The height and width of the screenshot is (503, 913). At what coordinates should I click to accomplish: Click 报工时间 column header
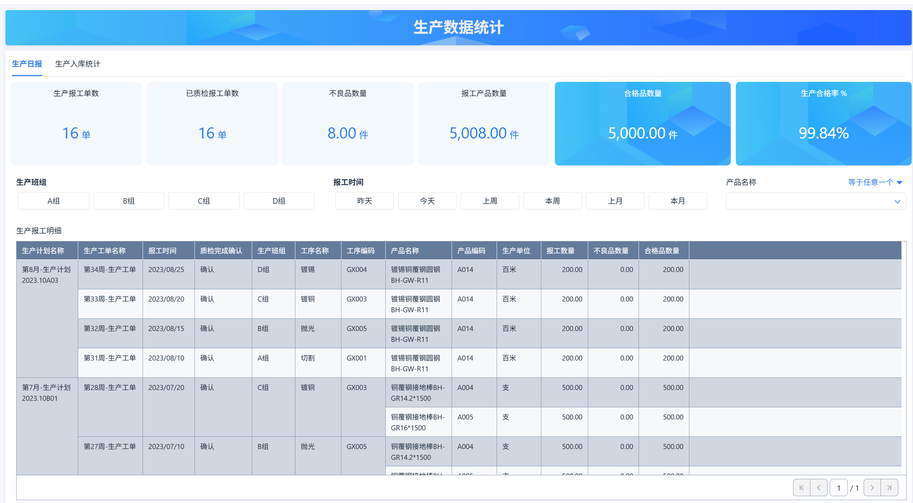(x=162, y=250)
